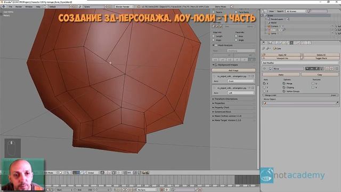Enable the face Area checkbox
Viewport: 341px width, 192px height.
[x=236, y=36]
